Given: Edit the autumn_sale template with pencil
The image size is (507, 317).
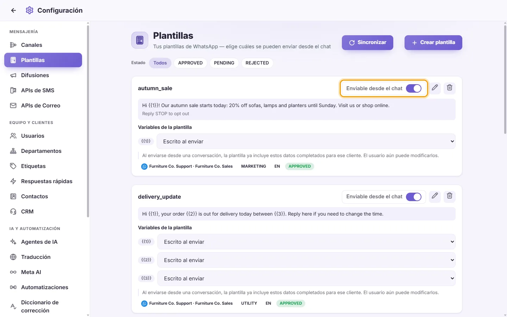Looking at the screenshot, I should [435, 88].
